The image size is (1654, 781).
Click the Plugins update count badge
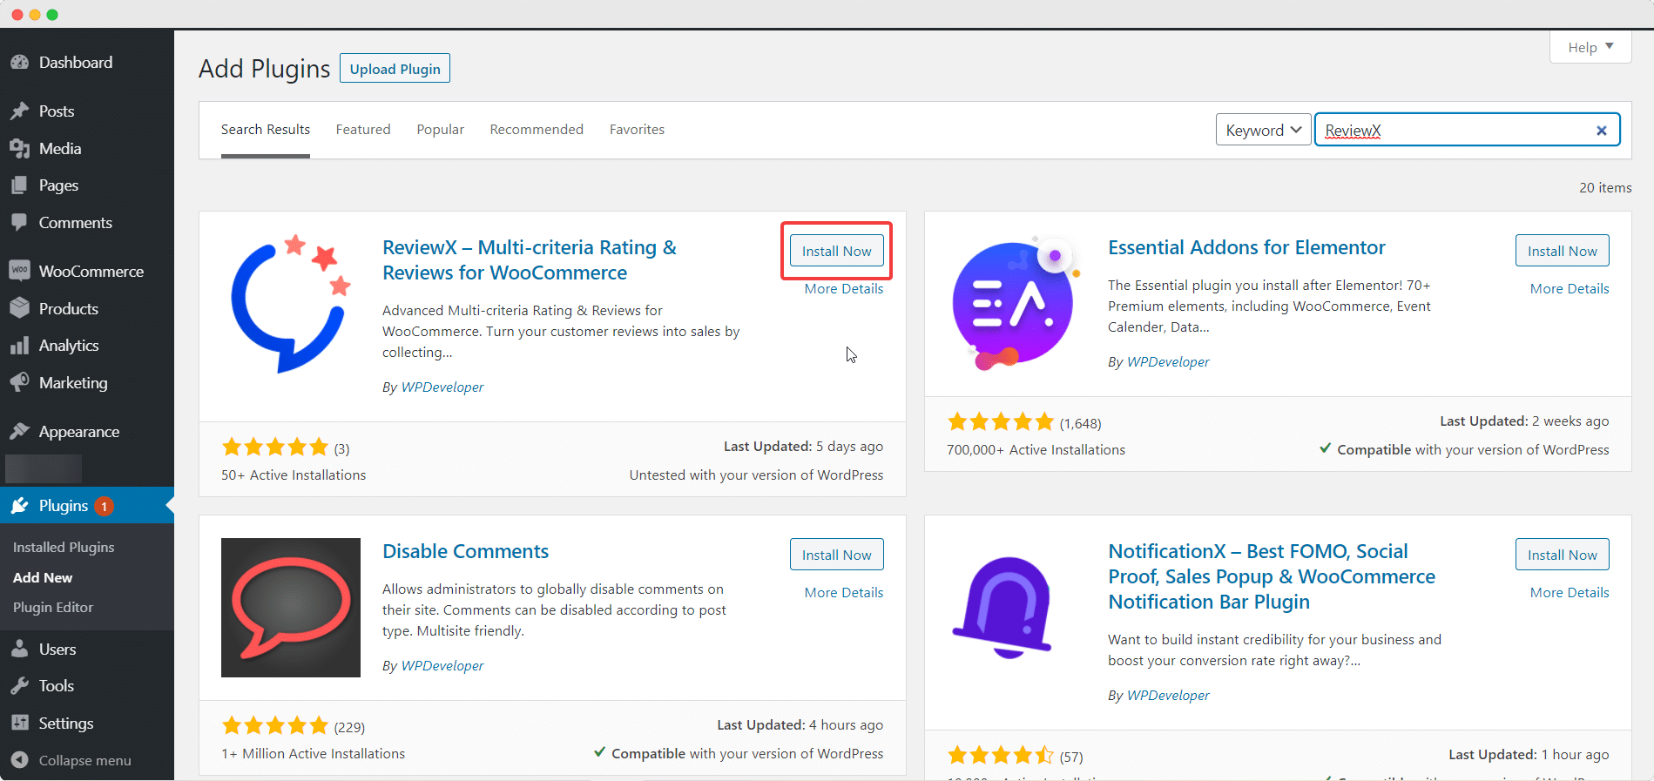(x=104, y=506)
